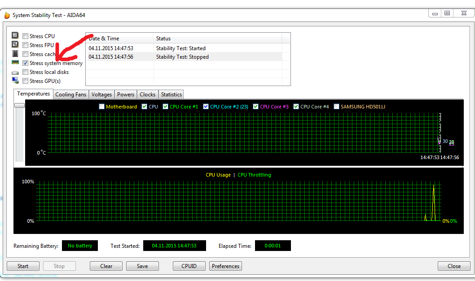
Task: Toggle SAMSUNG HD501LJ temperature checkbox
Action: tap(336, 107)
